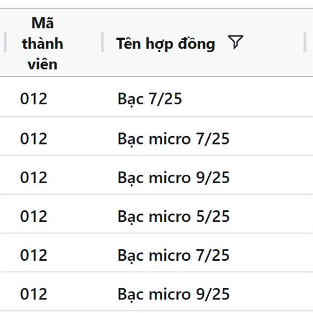Select the Bạc 7/25 contract name cell
This screenshot has height=313, width=313.
coord(150,99)
